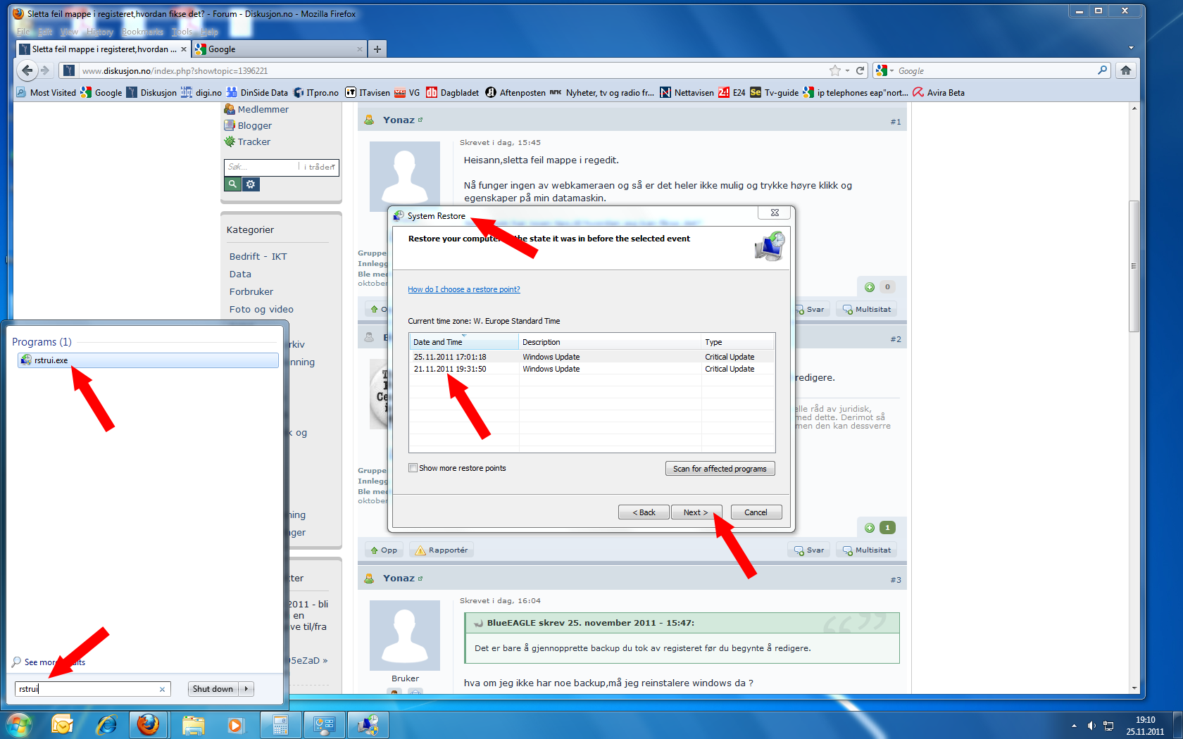Select restore point 21.11.2011 19:31:50

[x=591, y=369]
